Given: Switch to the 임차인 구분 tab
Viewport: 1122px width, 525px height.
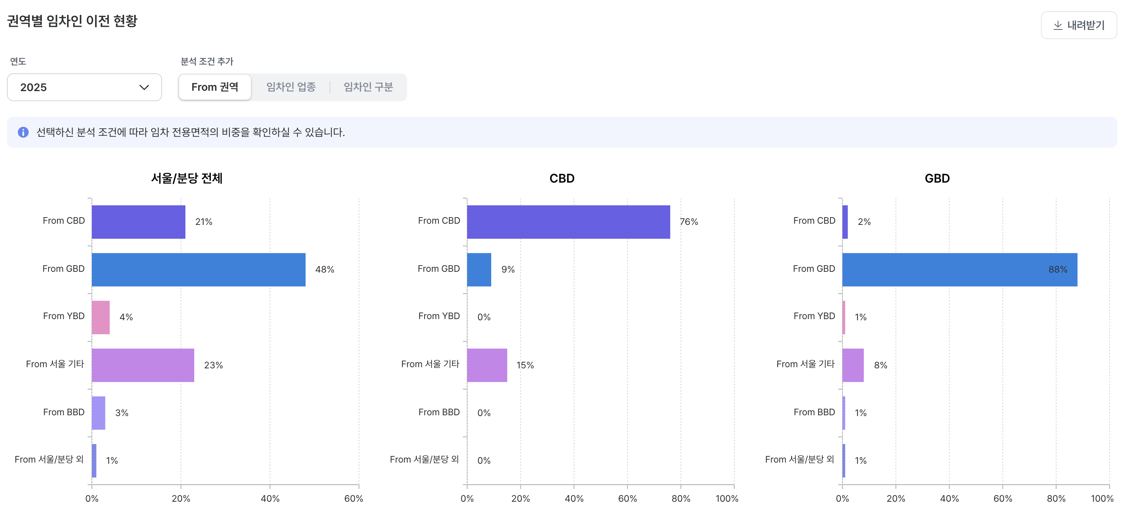Looking at the screenshot, I should pyautogui.click(x=368, y=87).
